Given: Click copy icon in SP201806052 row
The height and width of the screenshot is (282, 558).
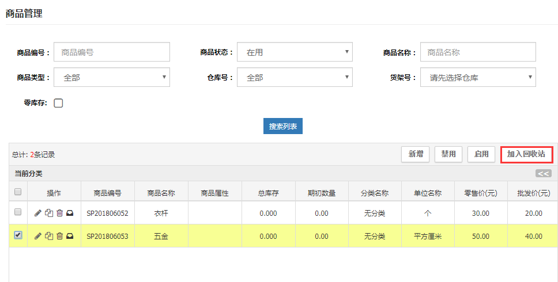Looking at the screenshot, I should [48, 213].
